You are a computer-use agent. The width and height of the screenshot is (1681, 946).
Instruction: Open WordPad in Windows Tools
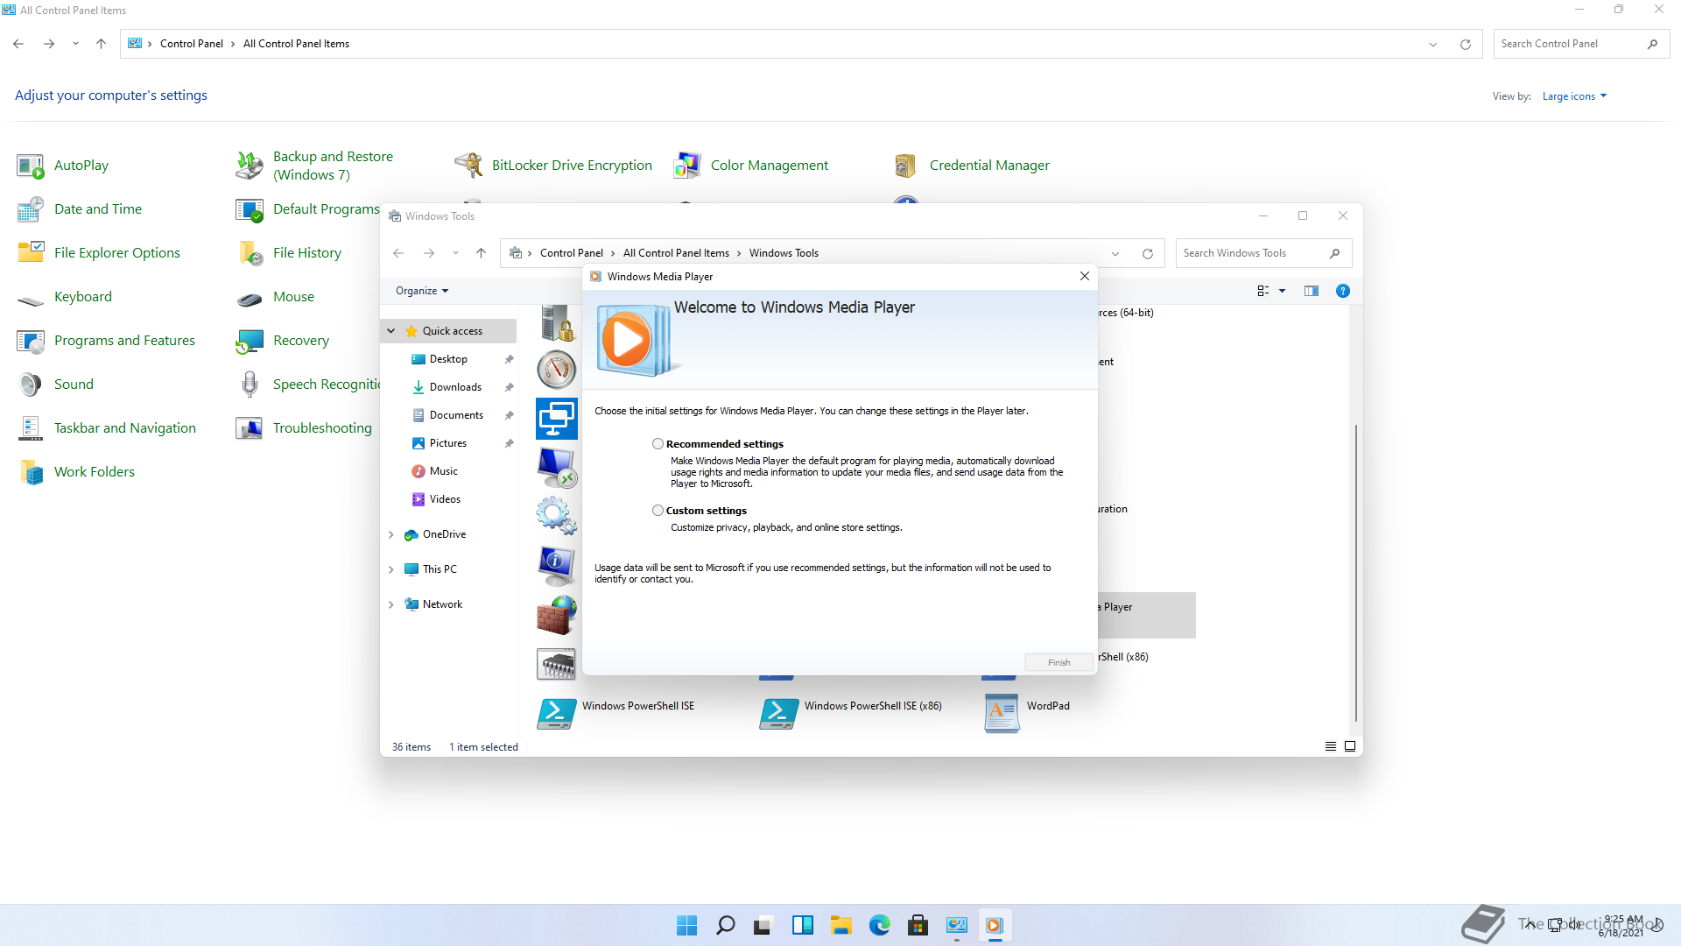(1026, 713)
